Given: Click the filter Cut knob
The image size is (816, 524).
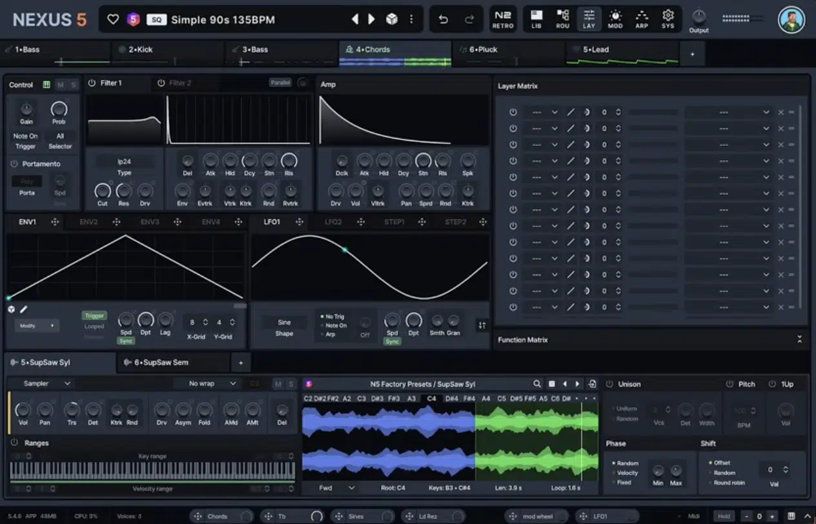Looking at the screenshot, I should coord(103,190).
